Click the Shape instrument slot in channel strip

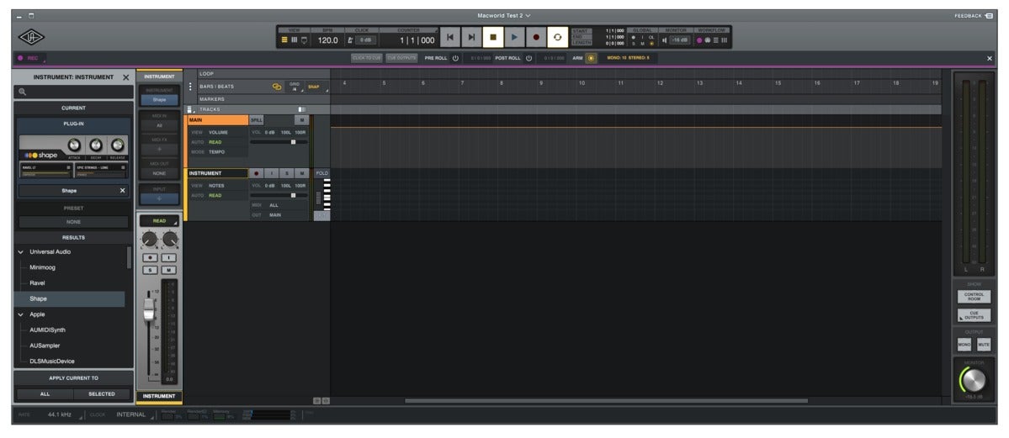click(x=159, y=100)
